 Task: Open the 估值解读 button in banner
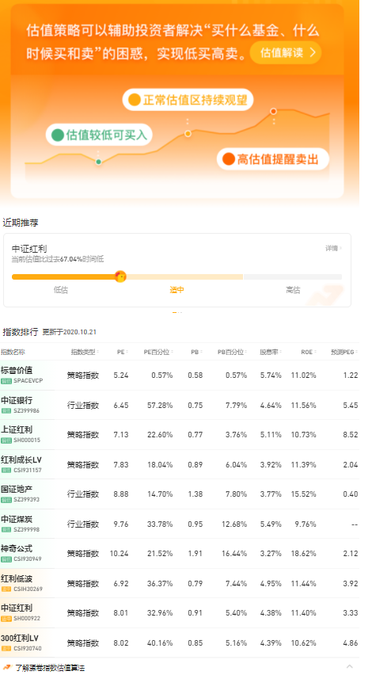coord(285,52)
